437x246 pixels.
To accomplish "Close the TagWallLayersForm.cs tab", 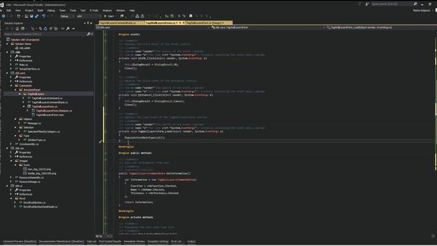I will pos(184,23).
